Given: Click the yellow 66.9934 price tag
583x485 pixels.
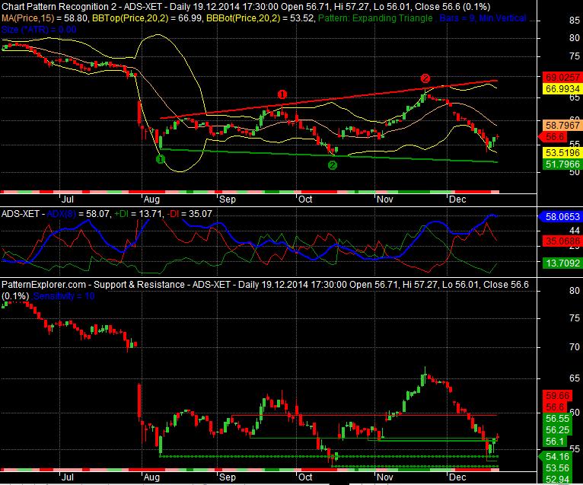Looking at the screenshot, I should click(x=562, y=89).
